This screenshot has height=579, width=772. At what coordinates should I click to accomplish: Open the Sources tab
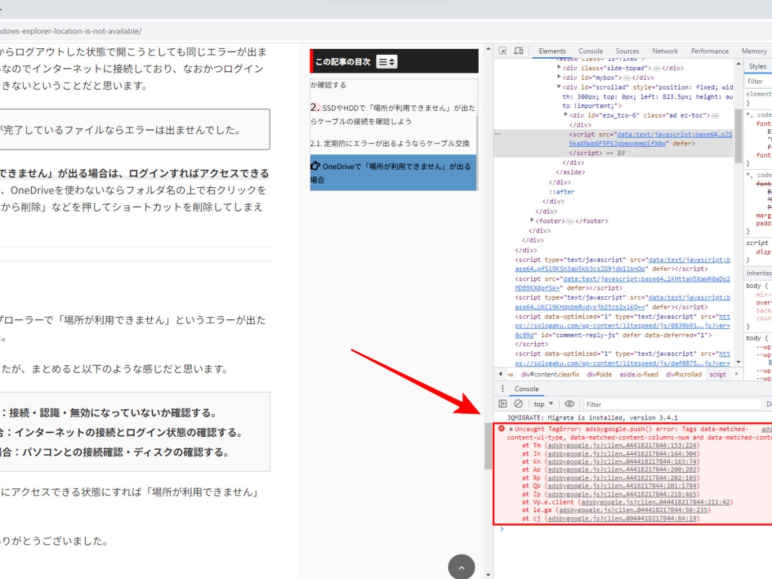[x=627, y=51]
